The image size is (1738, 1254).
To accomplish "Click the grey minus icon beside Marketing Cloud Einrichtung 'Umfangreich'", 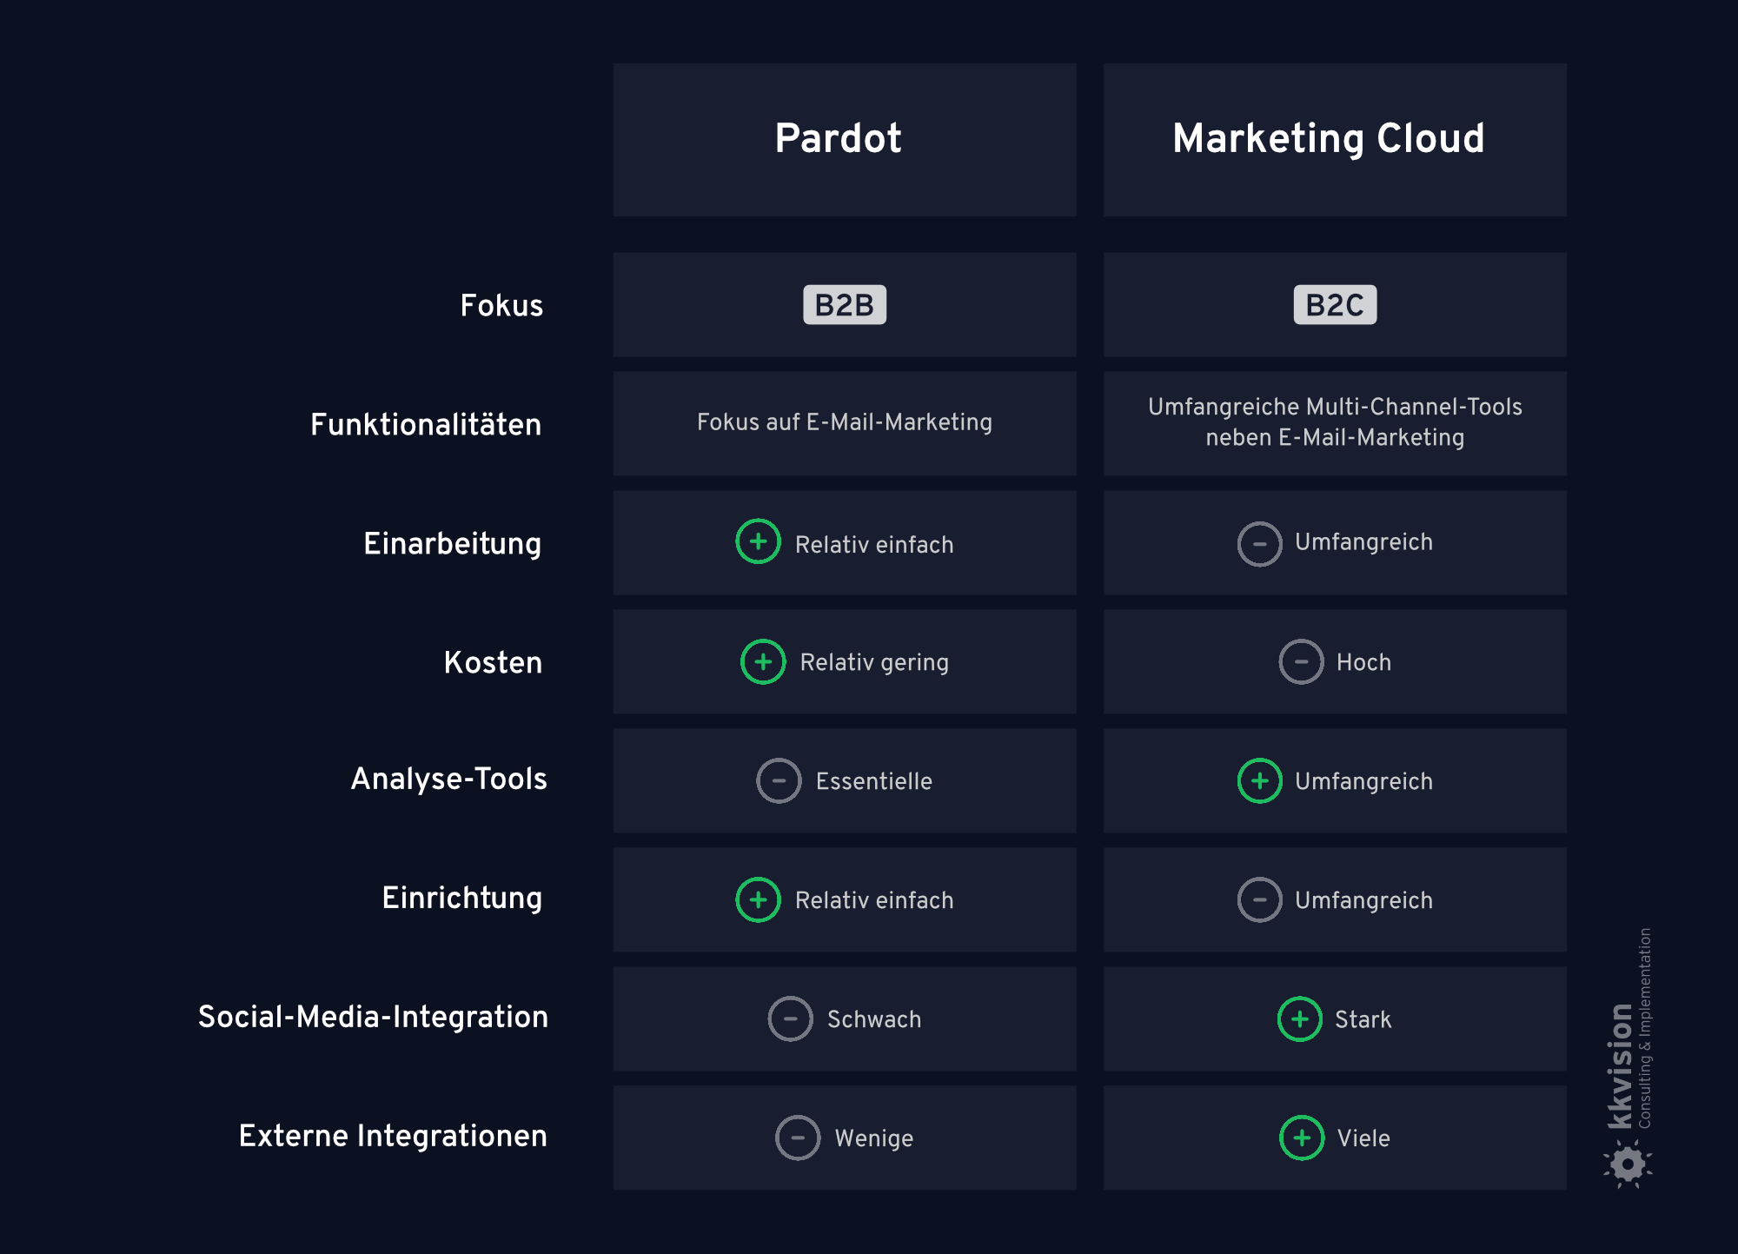I will (x=1259, y=899).
